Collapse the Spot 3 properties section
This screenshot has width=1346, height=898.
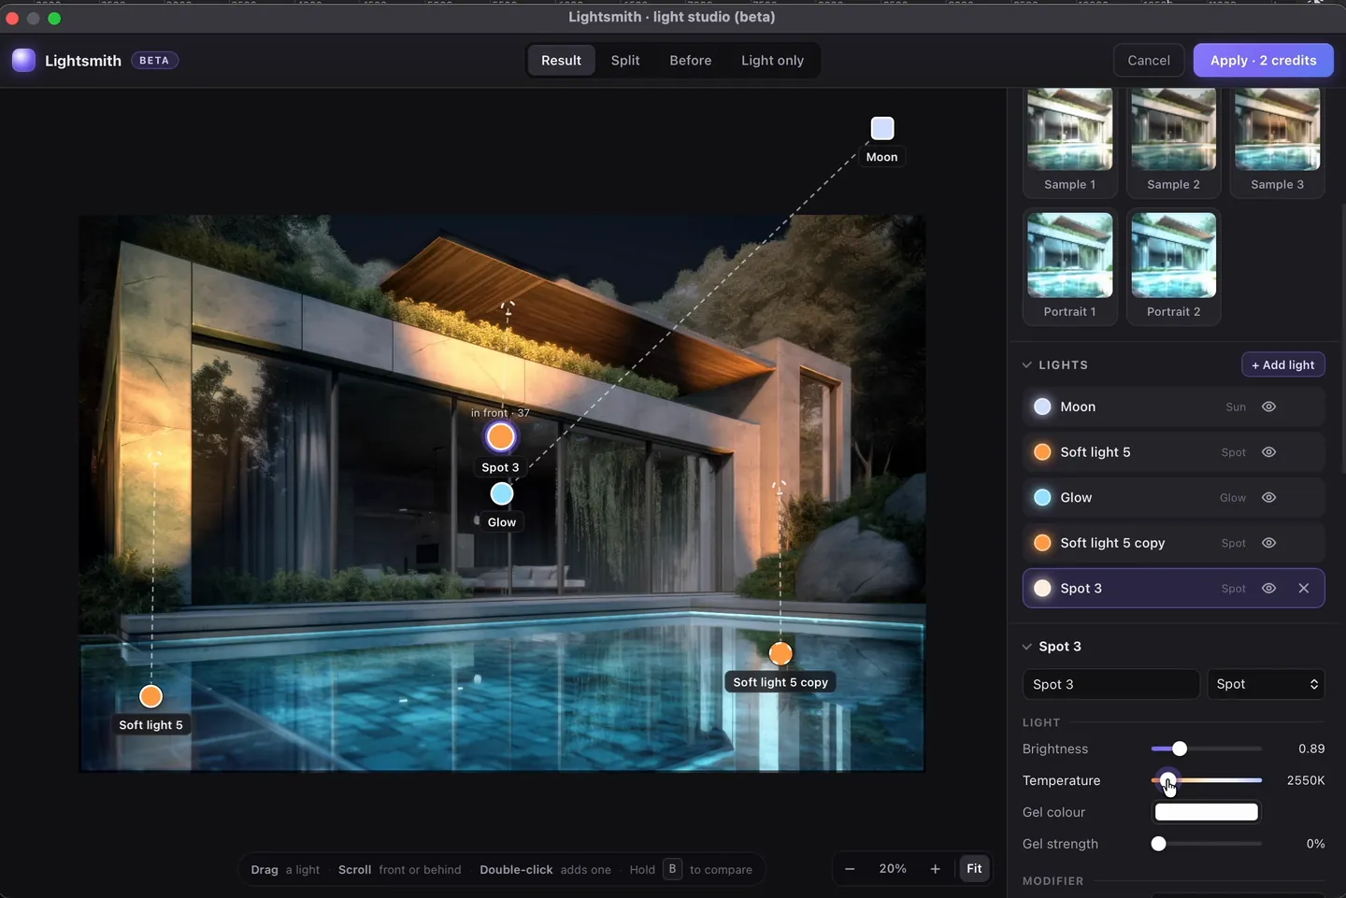click(1027, 647)
